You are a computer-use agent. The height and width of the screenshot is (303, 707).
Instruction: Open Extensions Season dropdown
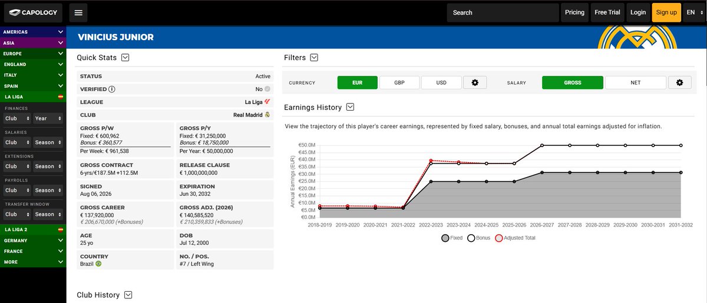coord(48,167)
